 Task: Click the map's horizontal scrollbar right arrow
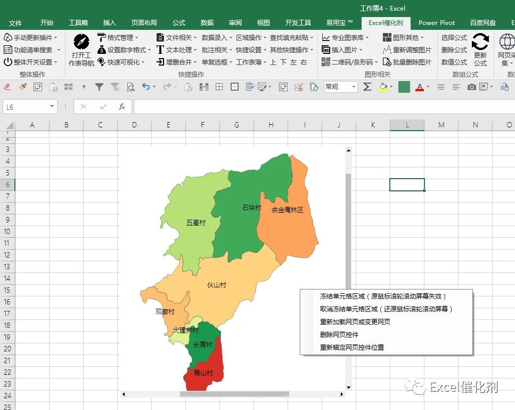[341, 394]
